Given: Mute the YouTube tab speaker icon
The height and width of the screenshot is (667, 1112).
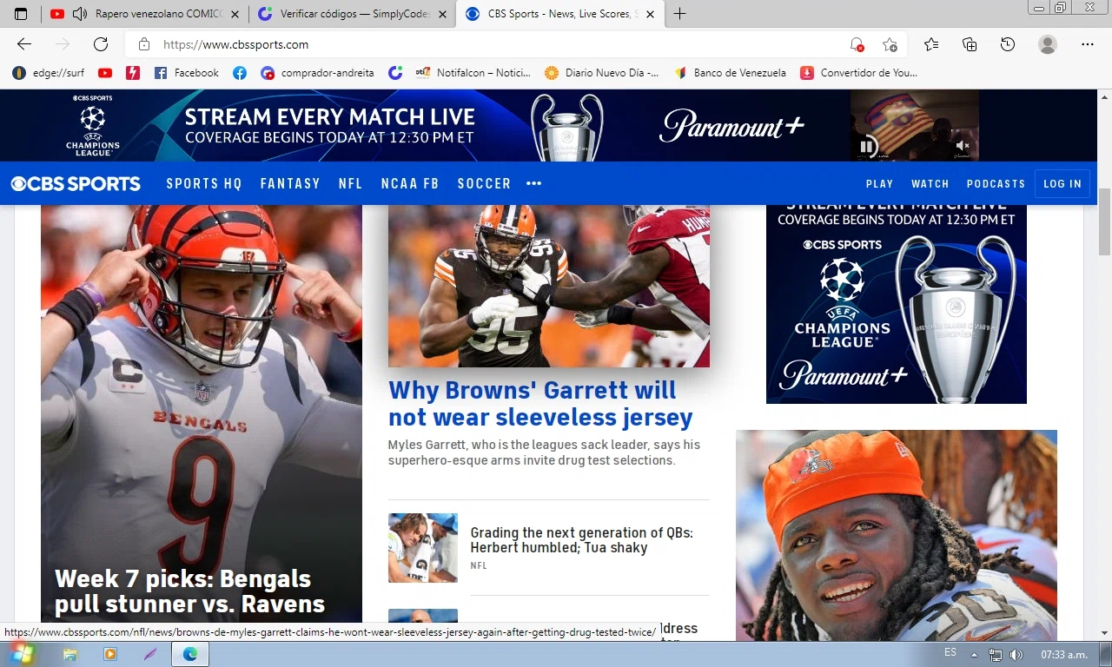Looking at the screenshot, I should point(80,14).
